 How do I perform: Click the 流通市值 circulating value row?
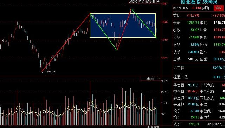(x=199, y=77)
